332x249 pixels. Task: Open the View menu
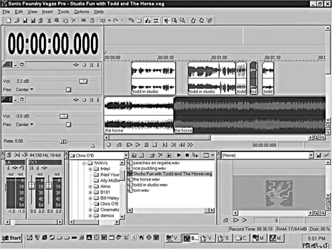[x=32, y=12]
